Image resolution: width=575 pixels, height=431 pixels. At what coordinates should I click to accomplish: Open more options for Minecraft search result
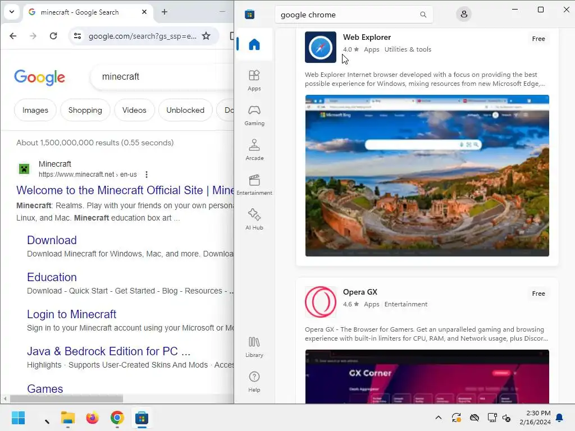click(x=147, y=175)
